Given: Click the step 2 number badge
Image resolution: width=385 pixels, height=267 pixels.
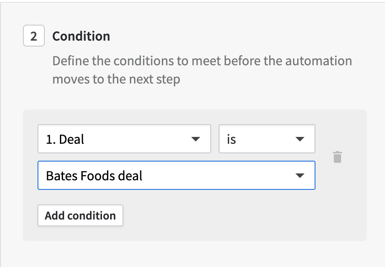Looking at the screenshot, I should point(34,36).
